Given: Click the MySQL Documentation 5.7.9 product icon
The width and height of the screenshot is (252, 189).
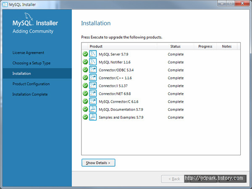Looking at the screenshot, I should pos(93,109).
